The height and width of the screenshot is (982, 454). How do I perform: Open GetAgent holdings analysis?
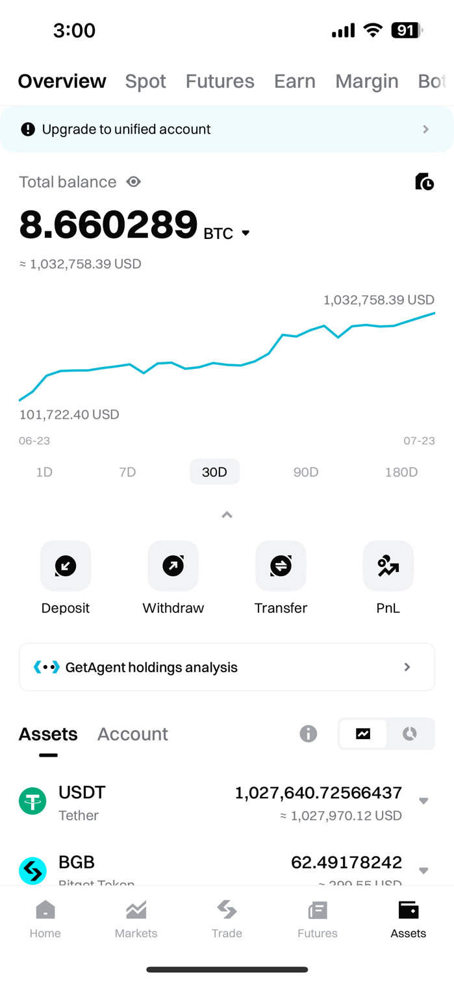point(227,667)
